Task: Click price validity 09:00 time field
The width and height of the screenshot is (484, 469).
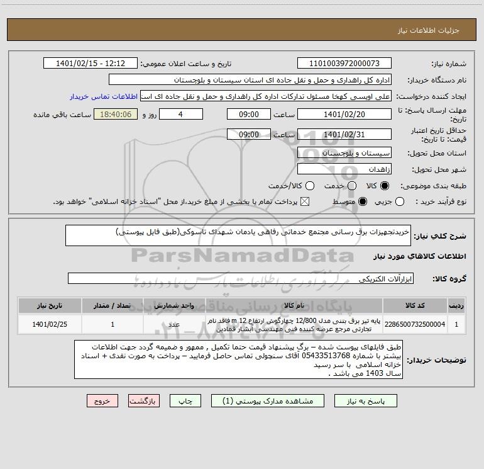Action: [249, 134]
